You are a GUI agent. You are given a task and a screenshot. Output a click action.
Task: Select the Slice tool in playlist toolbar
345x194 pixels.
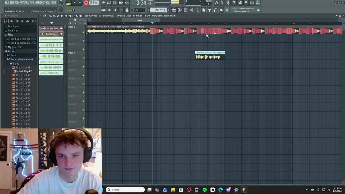[x=69, y=16]
